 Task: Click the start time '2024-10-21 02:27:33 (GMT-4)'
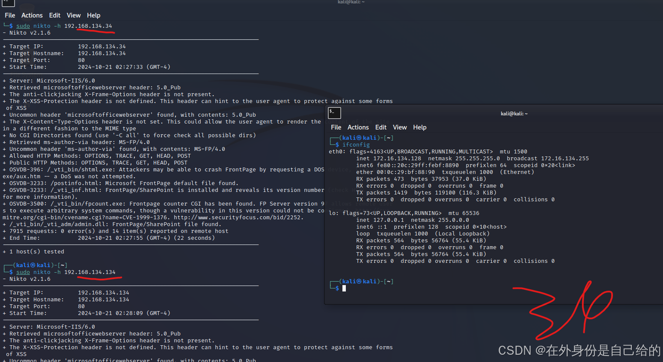click(124, 67)
